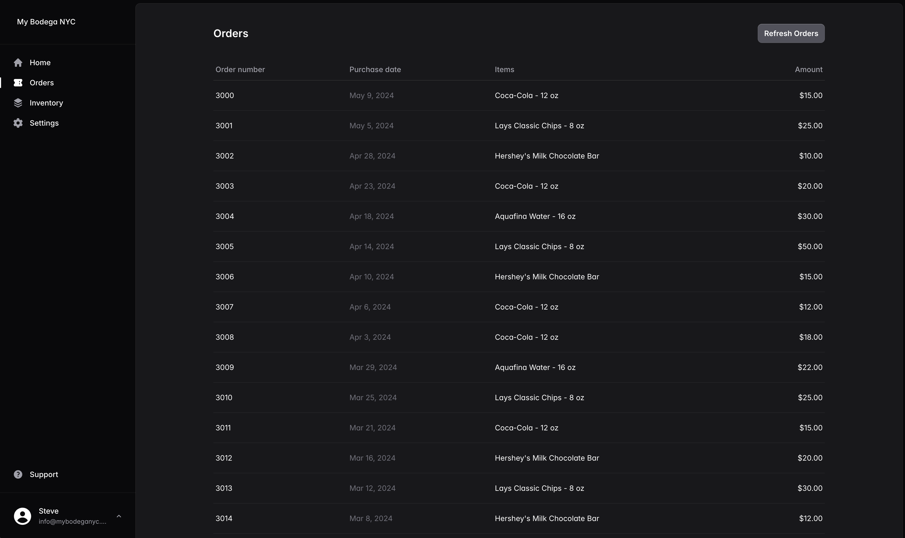Open order number 3014

224,518
